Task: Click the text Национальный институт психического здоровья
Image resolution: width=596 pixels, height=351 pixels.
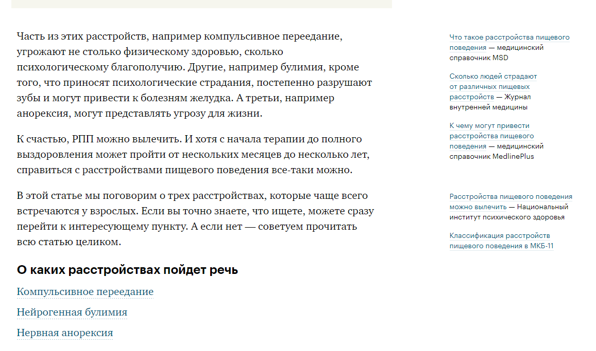Action: click(508, 212)
